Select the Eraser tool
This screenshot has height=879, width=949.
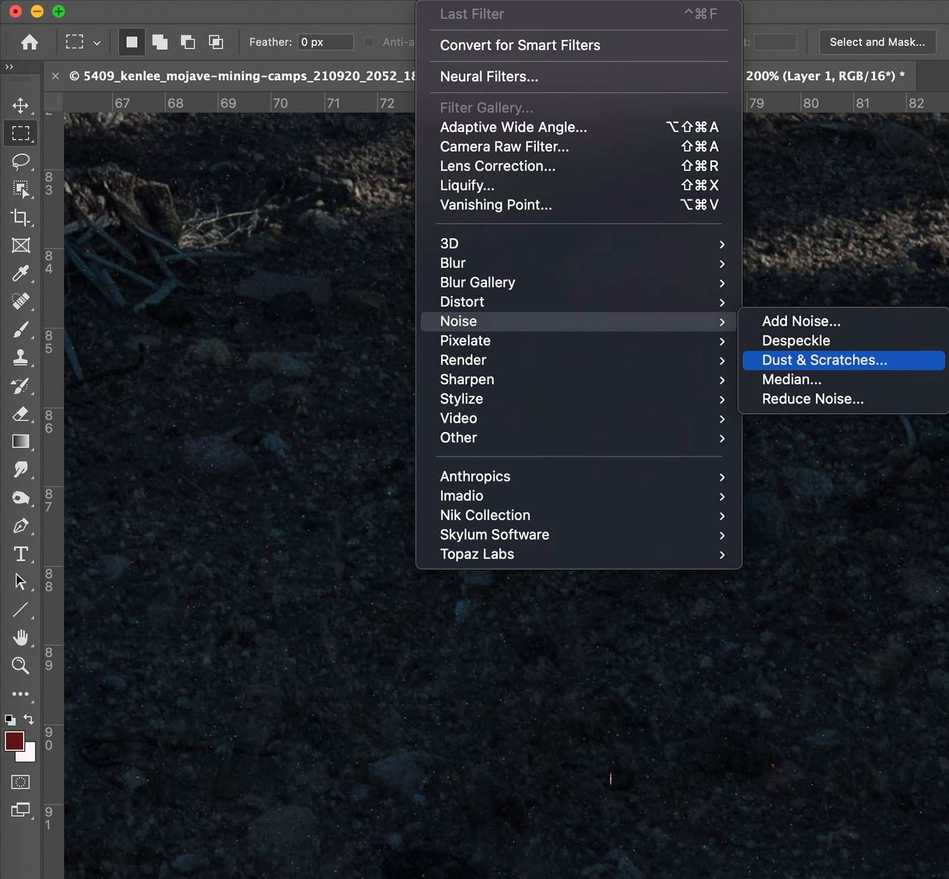(x=21, y=414)
